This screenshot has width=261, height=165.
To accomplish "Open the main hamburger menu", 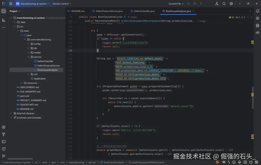I will 11,4.
